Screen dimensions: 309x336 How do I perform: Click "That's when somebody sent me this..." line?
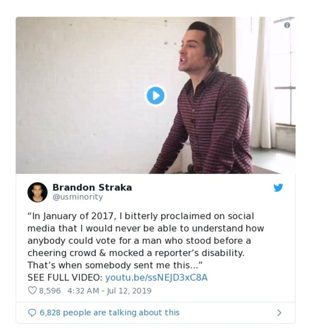tap(112, 265)
